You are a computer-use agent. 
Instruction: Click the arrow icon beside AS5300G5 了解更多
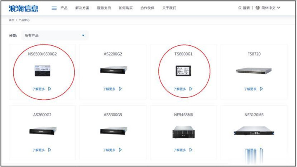click(120, 150)
